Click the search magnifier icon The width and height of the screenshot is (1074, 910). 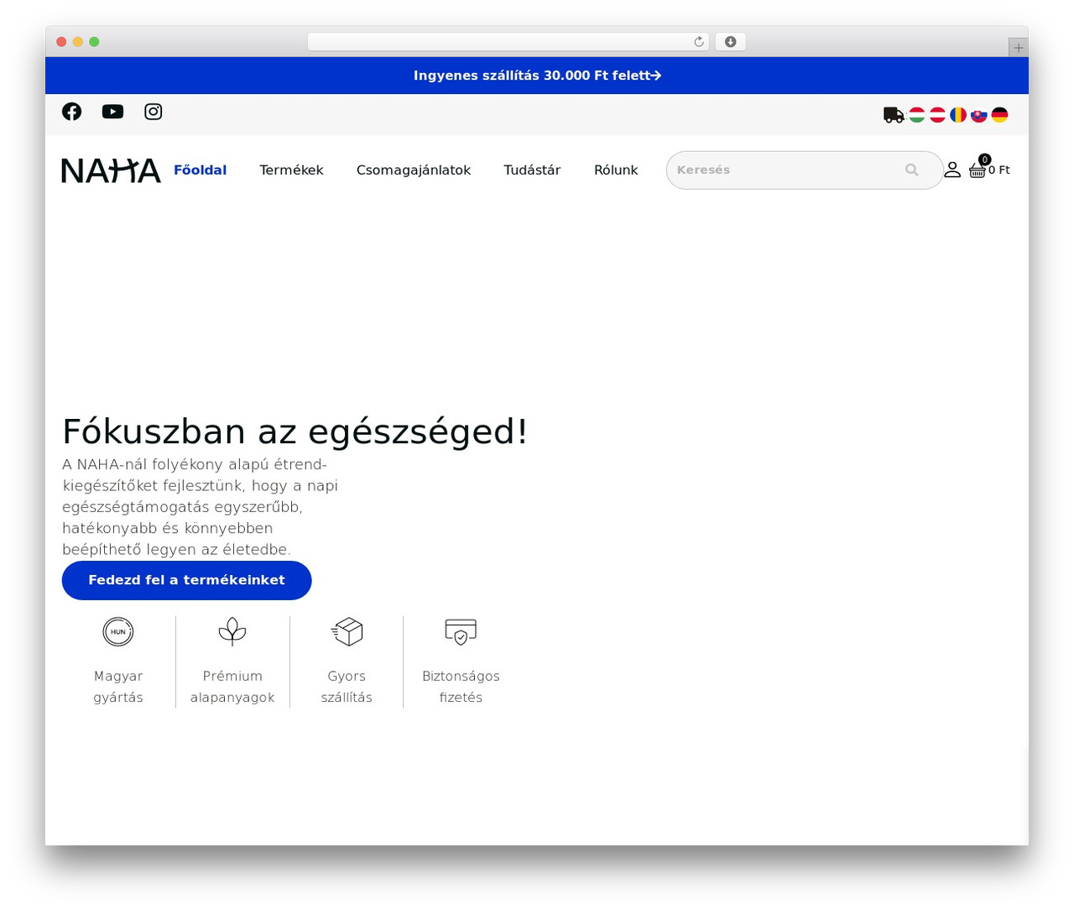[912, 170]
